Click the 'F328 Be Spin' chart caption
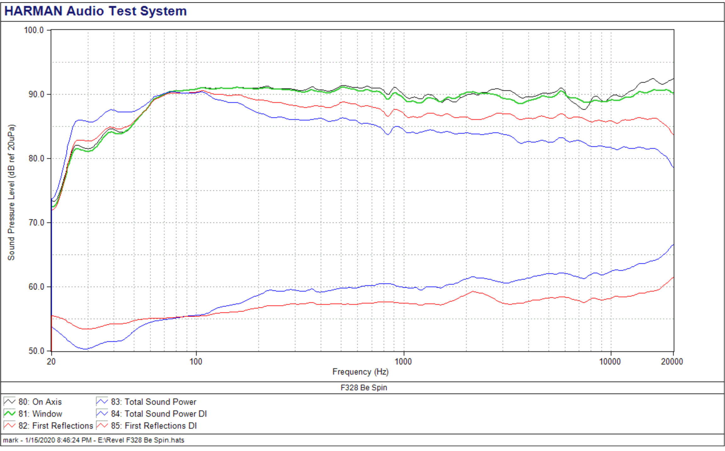This screenshot has width=725, height=451. (x=363, y=387)
